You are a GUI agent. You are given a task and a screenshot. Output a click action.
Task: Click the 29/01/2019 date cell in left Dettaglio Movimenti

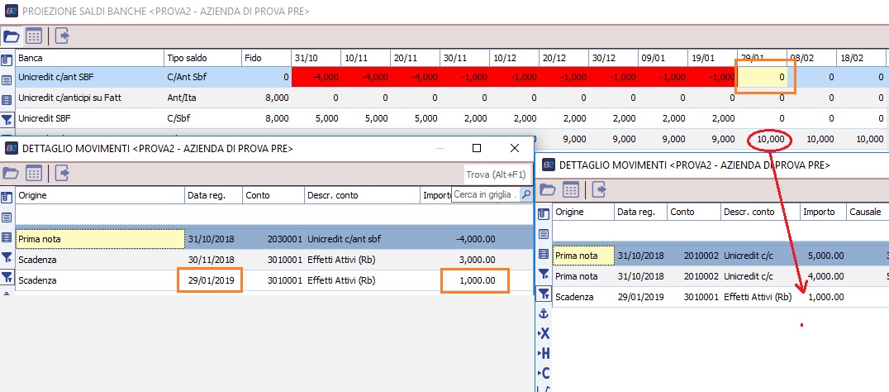[214, 280]
